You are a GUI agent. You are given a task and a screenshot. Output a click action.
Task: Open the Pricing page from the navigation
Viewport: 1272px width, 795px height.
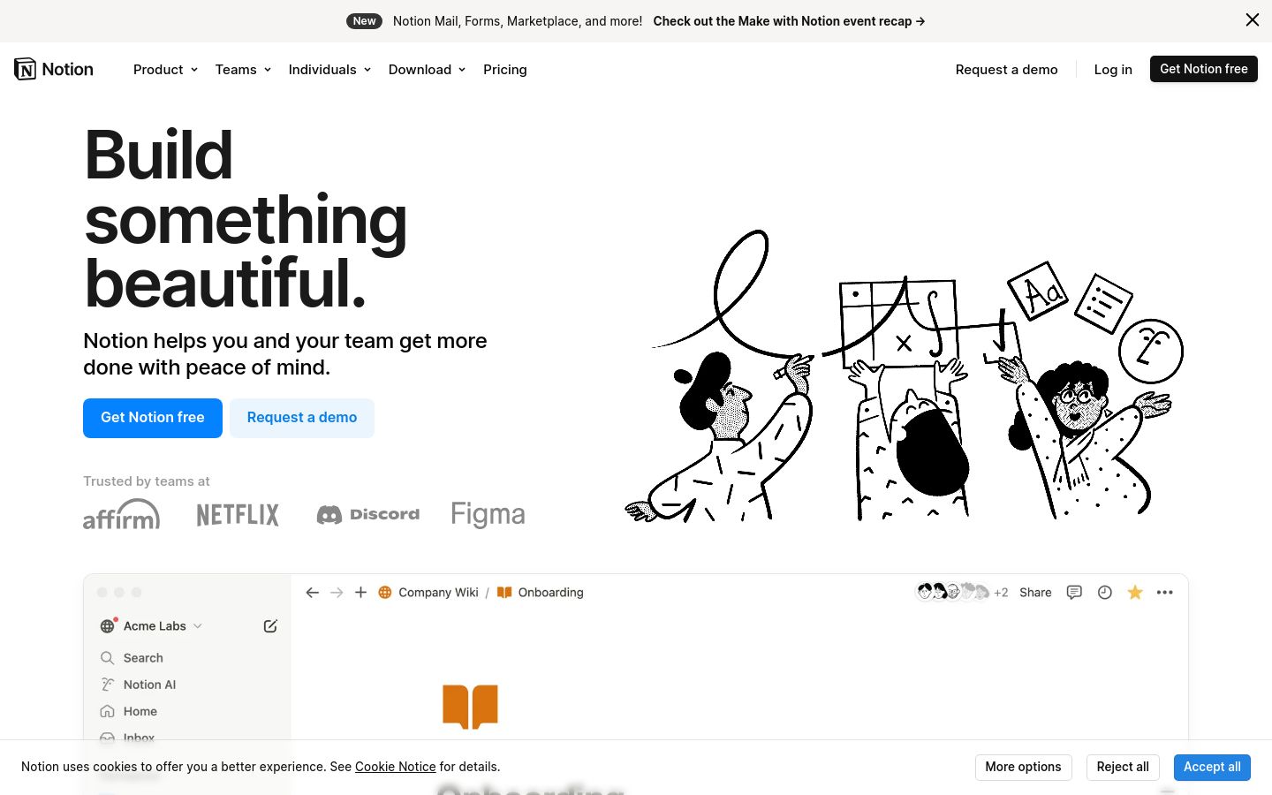click(505, 70)
